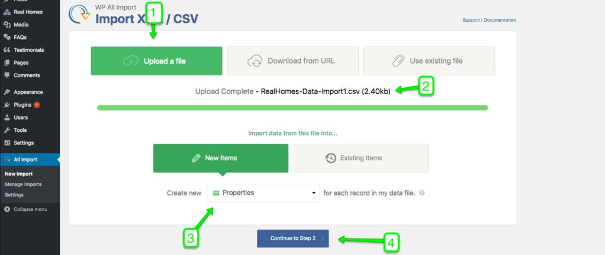Click the Testimonials quote icon

click(x=7, y=50)
